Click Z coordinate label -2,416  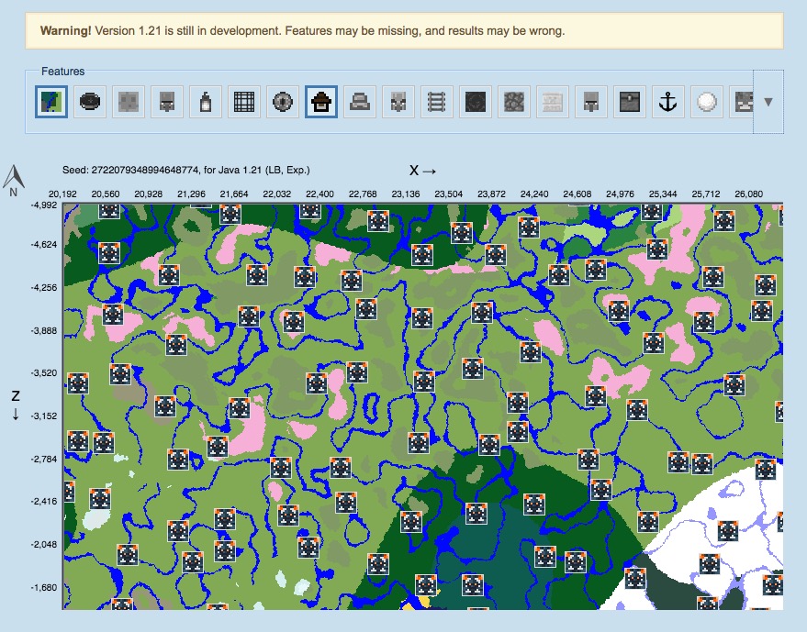[x=44, y=502]
